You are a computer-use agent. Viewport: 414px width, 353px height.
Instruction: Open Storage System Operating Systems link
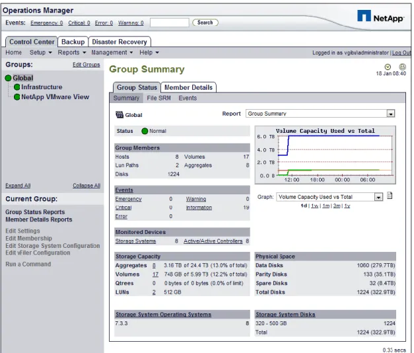click(163, 315)
